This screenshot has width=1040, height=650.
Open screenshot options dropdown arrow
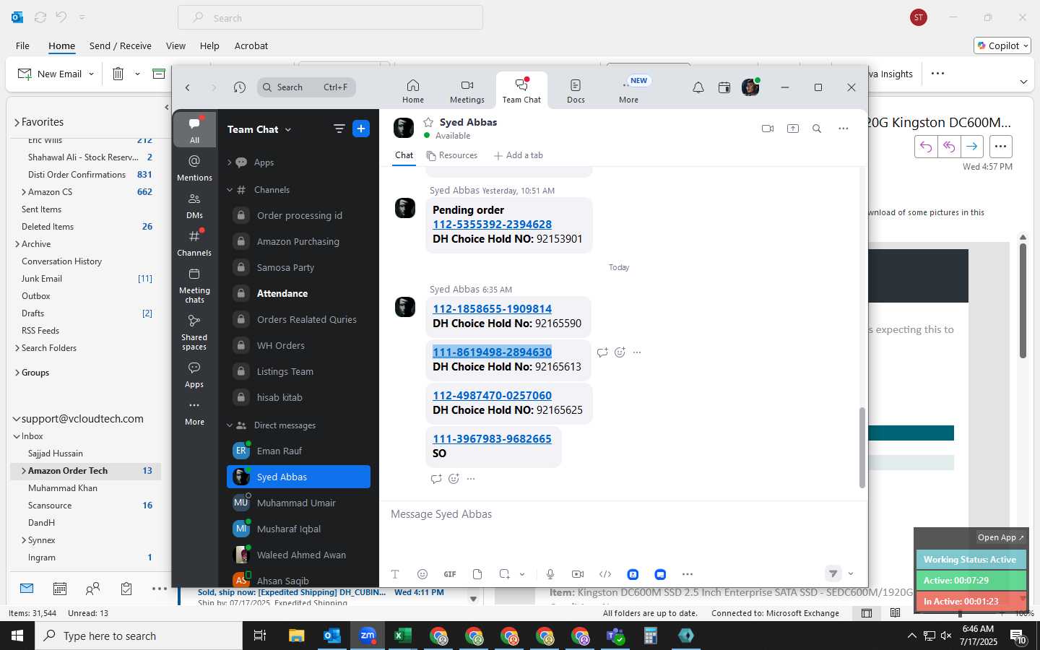pyautogui.click(x=522, y=574)
